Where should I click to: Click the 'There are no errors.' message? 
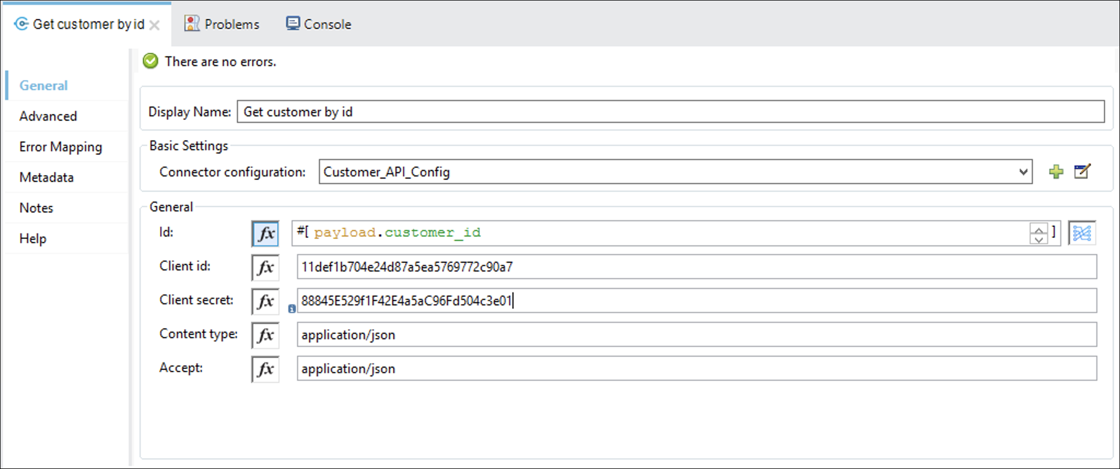(220, 62)
